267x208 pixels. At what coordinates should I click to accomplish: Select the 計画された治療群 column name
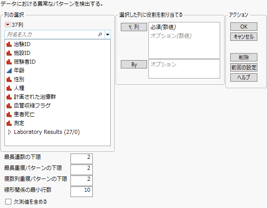[x=35, y=97]
